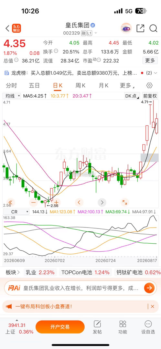Tap 开户交易 button
Screen dimensions: 161x349
[60, 327]
